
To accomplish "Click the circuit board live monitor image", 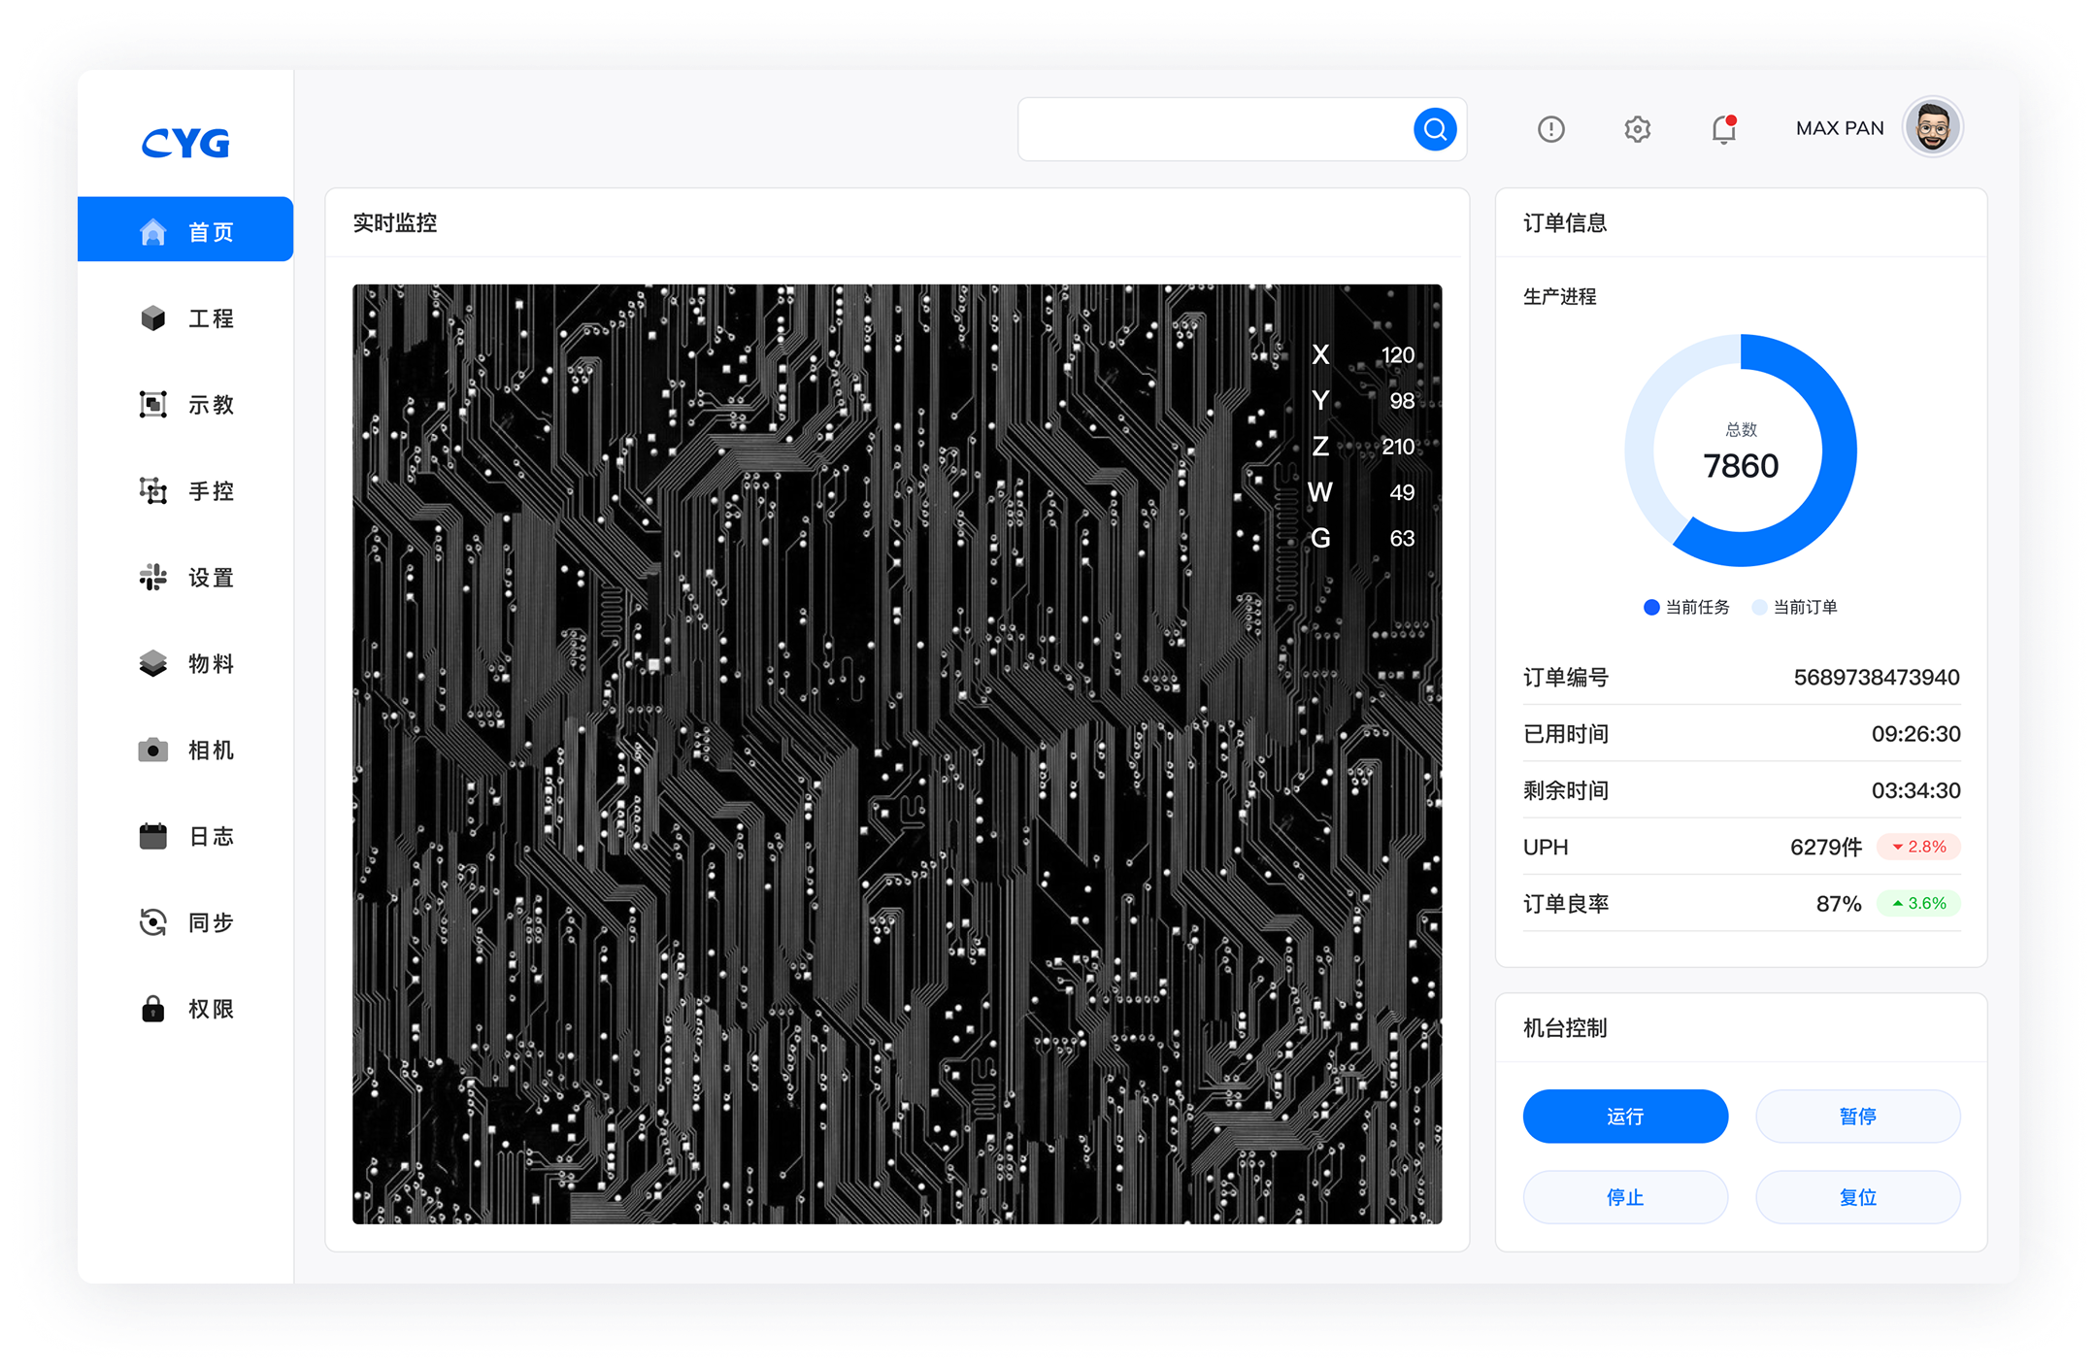I will 897,753.
